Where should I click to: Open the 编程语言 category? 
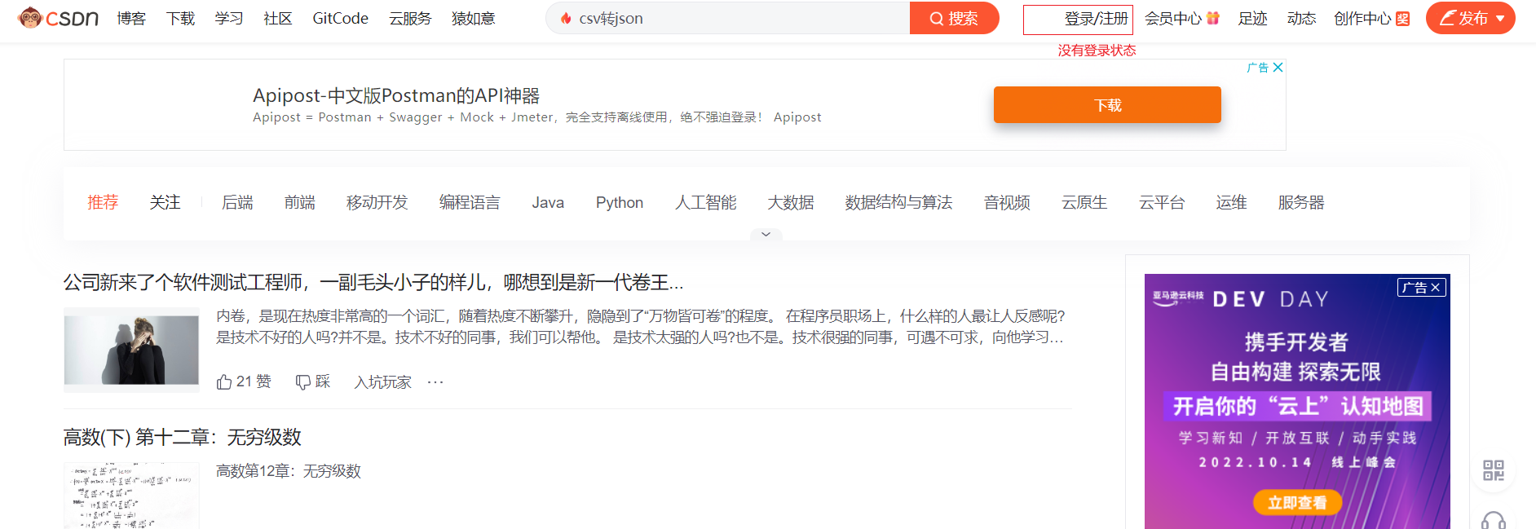pos(470,202)
